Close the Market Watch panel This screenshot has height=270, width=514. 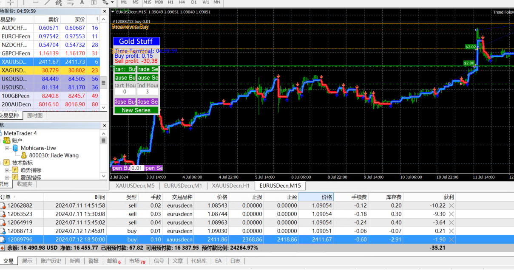pos(105,11)
